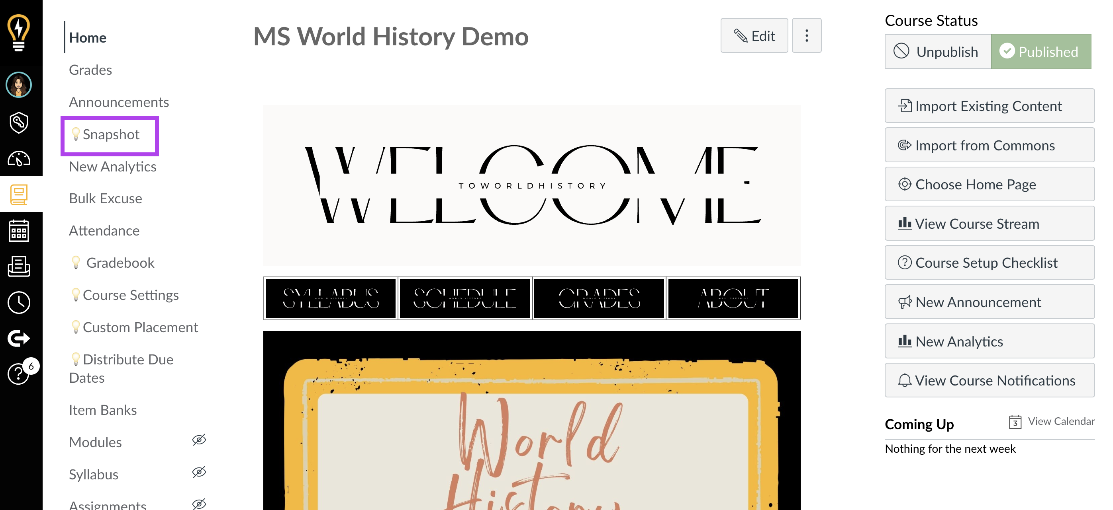Image resolution: width=1113 pixels, height=510 pixels.
Task: Open the History clock icon
Action: [19, 302]
